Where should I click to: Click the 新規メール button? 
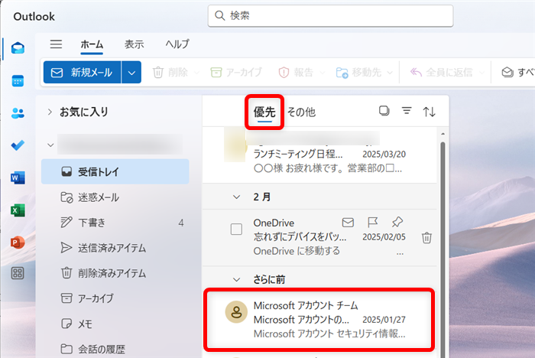click(x=82, y=73)
